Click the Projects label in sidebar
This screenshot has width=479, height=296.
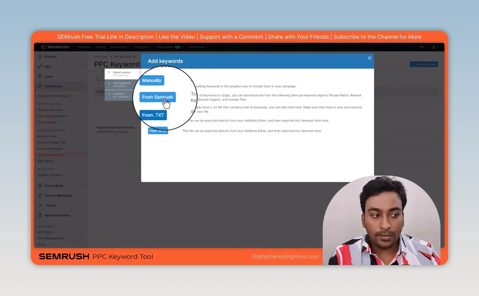pyautogui.click(x=51, y=56)
